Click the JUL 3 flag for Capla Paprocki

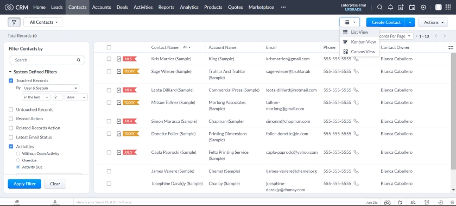point(129,152)
